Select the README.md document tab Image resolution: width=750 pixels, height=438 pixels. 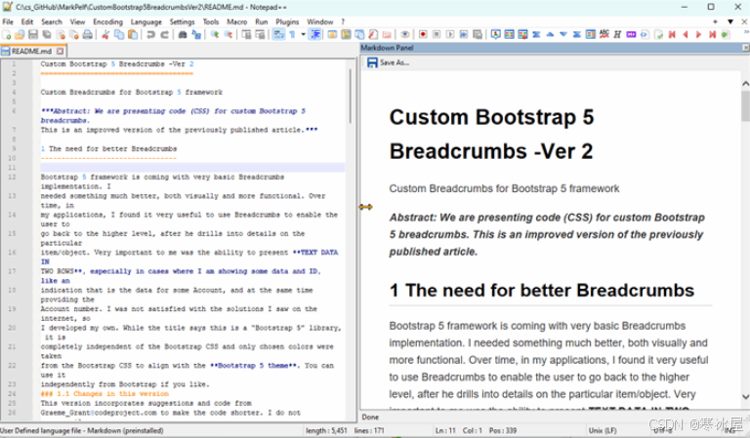tap(31, 51)
